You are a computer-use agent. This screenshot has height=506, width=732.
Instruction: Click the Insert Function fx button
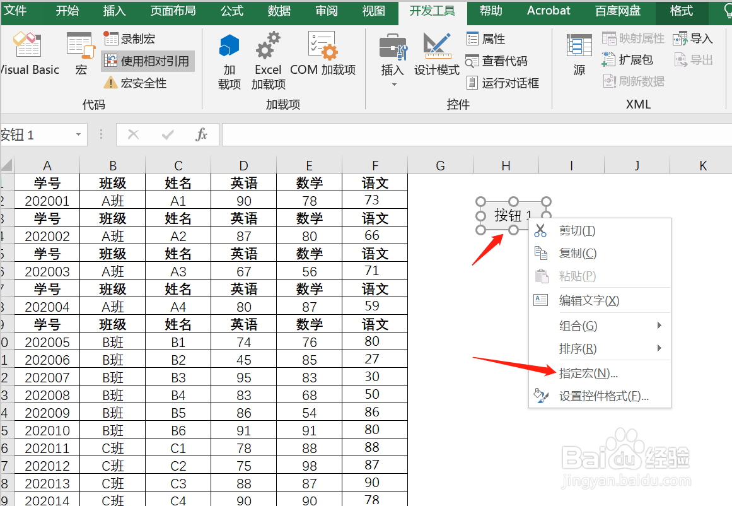tap(201, 135)
